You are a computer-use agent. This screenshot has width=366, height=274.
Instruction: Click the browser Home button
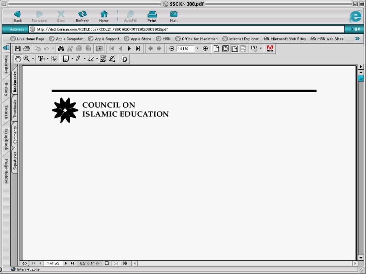[104, 16]
